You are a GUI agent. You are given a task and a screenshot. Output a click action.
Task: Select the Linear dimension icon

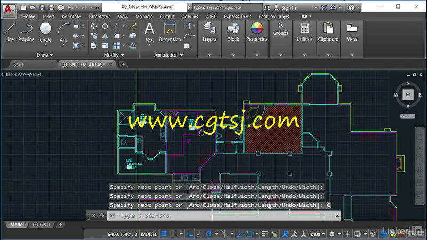(x=187, y=26)
